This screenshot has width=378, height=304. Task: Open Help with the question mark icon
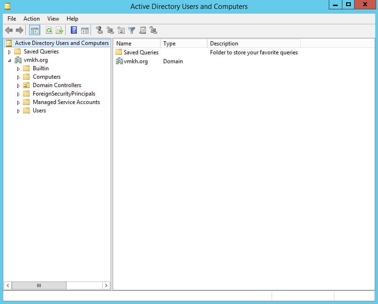click(74, 30)
